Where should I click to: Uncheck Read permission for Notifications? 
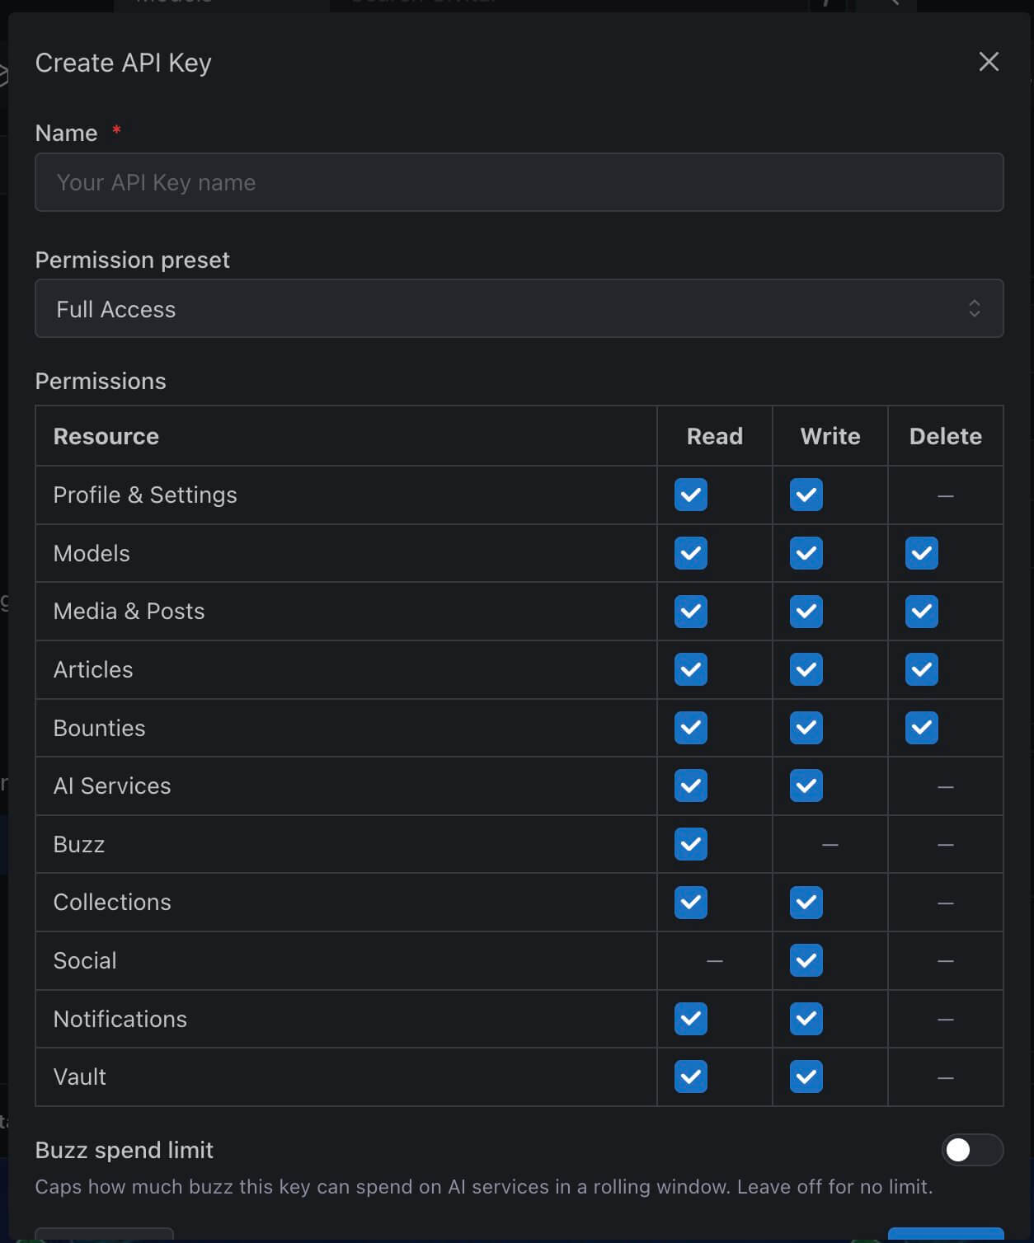pos(691,1019)
